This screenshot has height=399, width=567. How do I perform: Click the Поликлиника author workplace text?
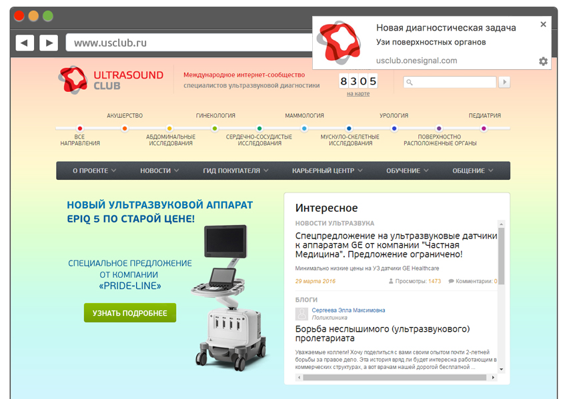(330, 318)
